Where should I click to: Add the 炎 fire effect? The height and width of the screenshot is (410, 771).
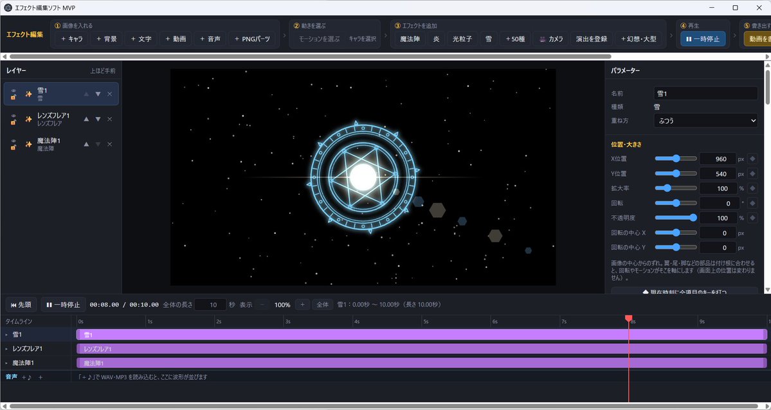(x=436, y=39)
